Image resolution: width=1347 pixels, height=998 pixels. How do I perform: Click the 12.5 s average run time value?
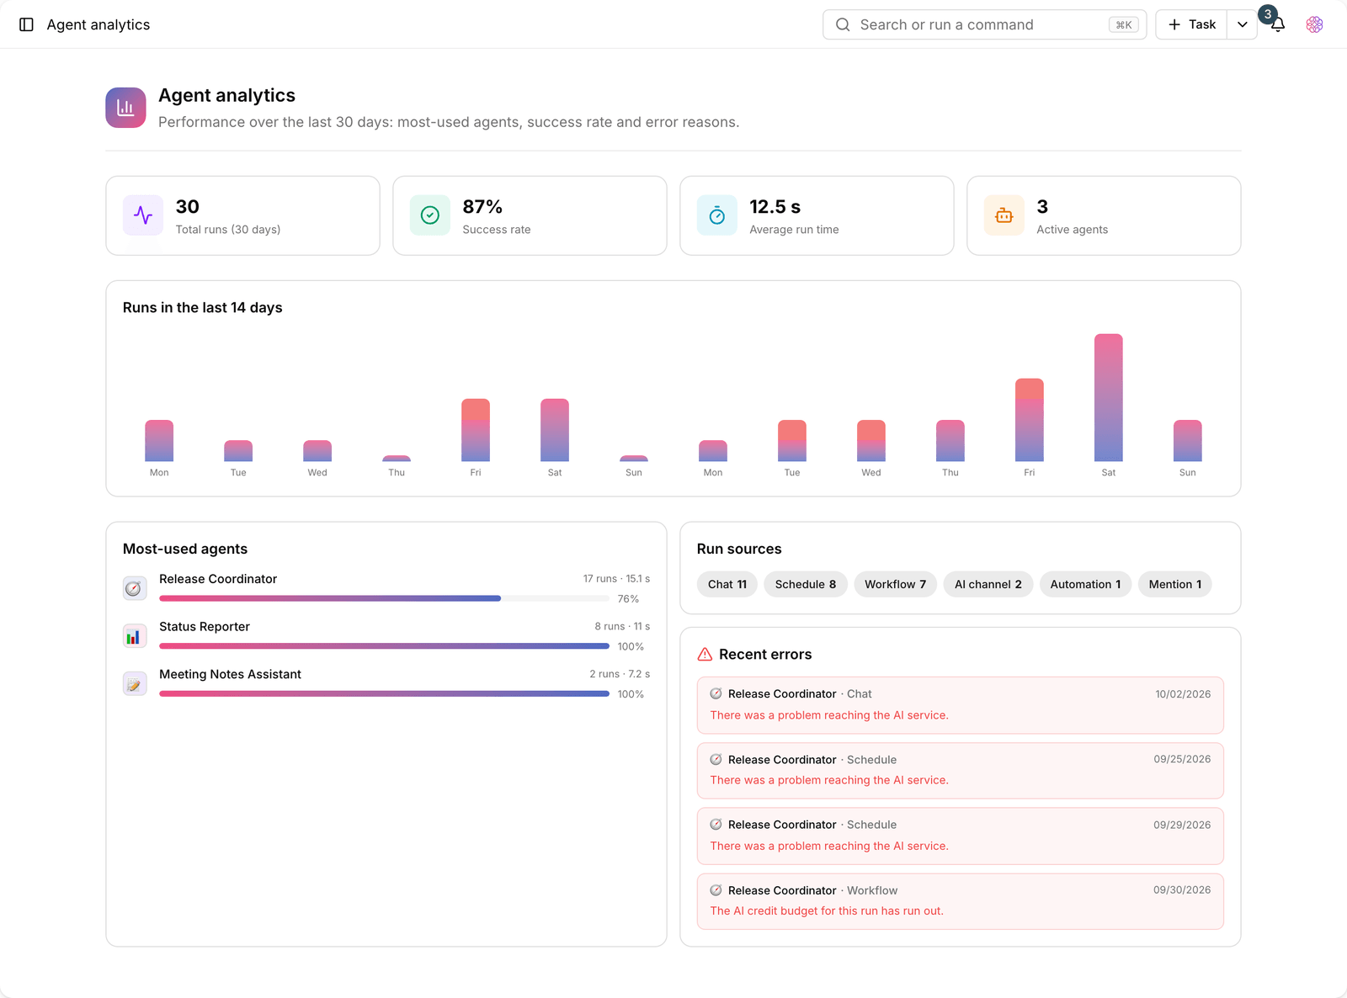(x=775, y=207)
